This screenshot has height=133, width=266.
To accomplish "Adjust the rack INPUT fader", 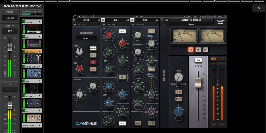I will point(10,47).
